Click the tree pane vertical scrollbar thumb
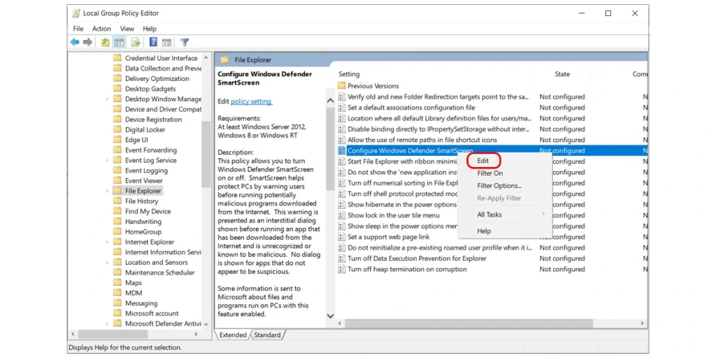The width and height of the screenshot is (716, 358). point(206,154)
